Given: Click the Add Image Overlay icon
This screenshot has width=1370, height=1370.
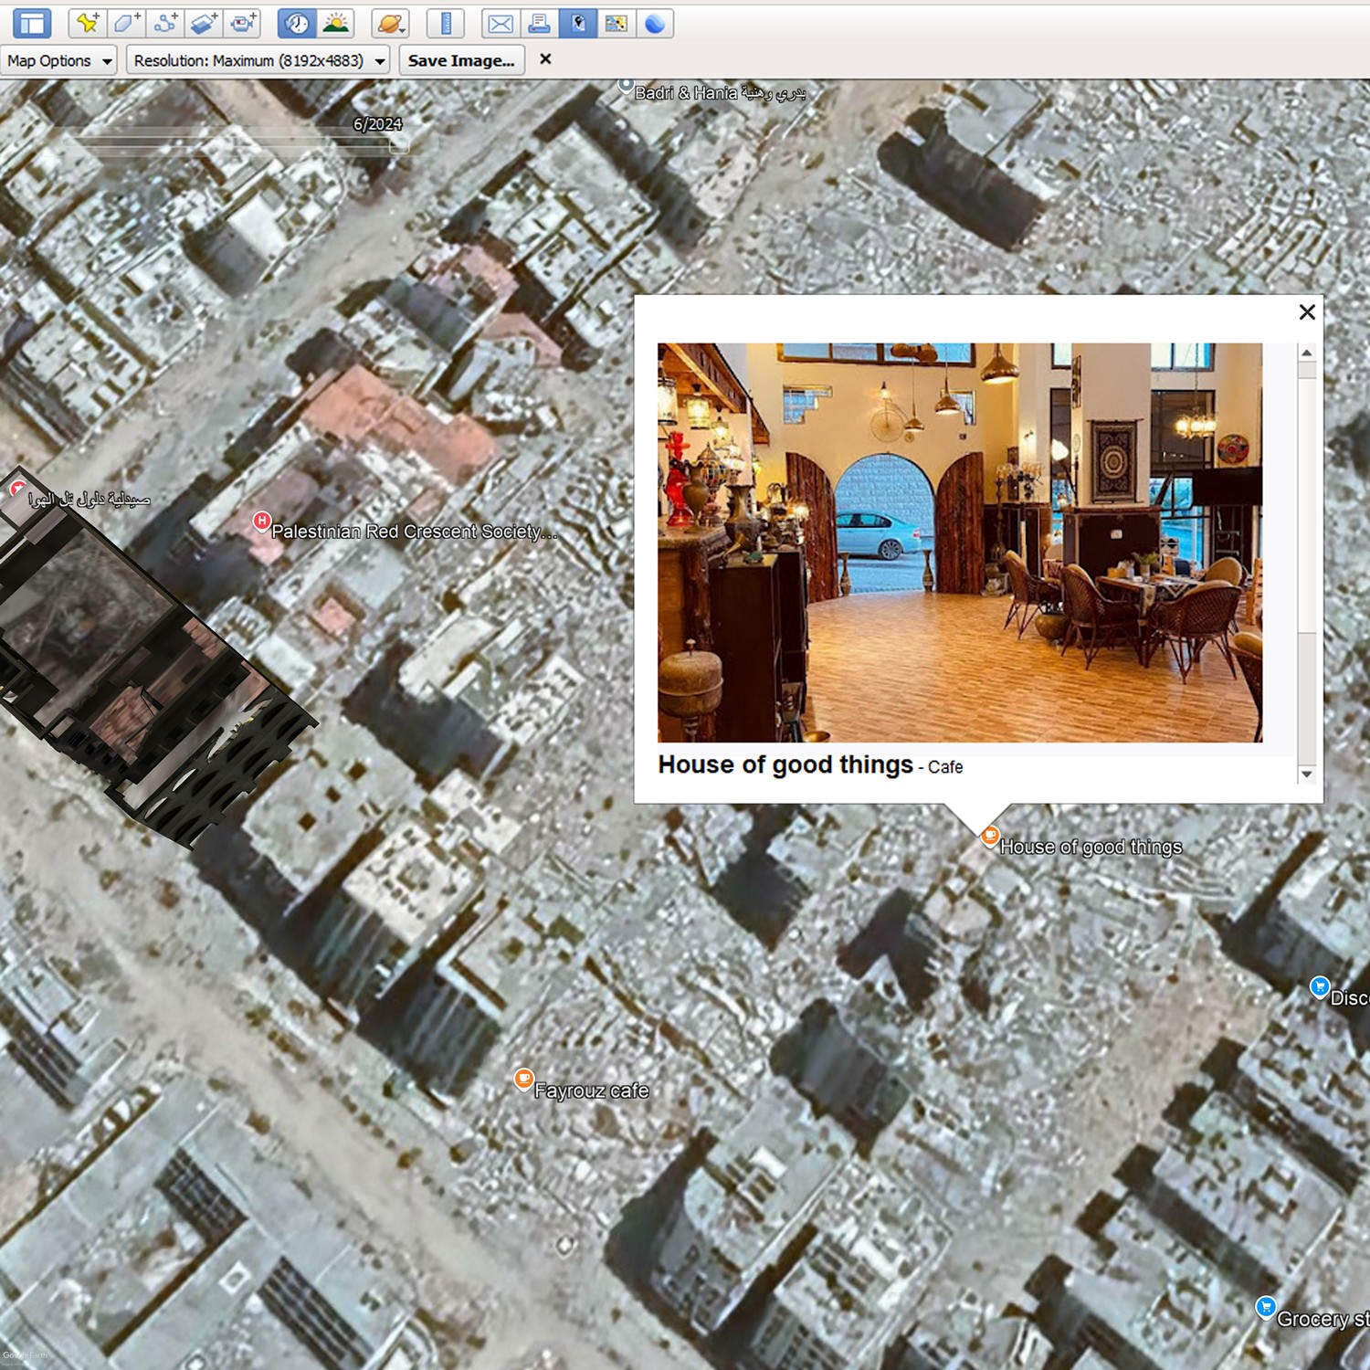Looking at the screenshot, I should click(x=204, y=23).
